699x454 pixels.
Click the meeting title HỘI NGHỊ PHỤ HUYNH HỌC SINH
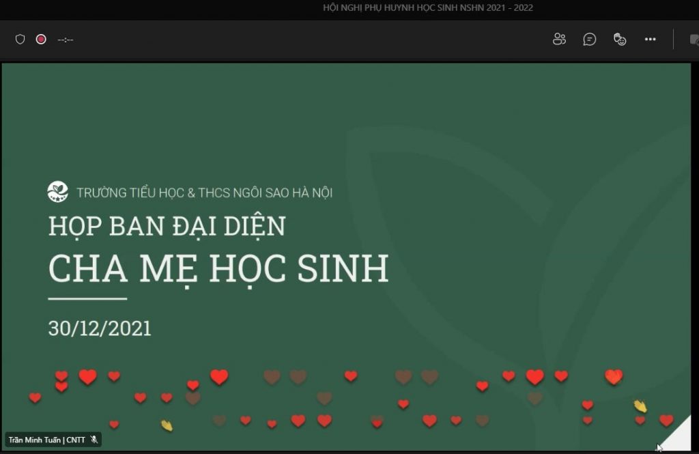pyautogui.click(x=428, y=8)
